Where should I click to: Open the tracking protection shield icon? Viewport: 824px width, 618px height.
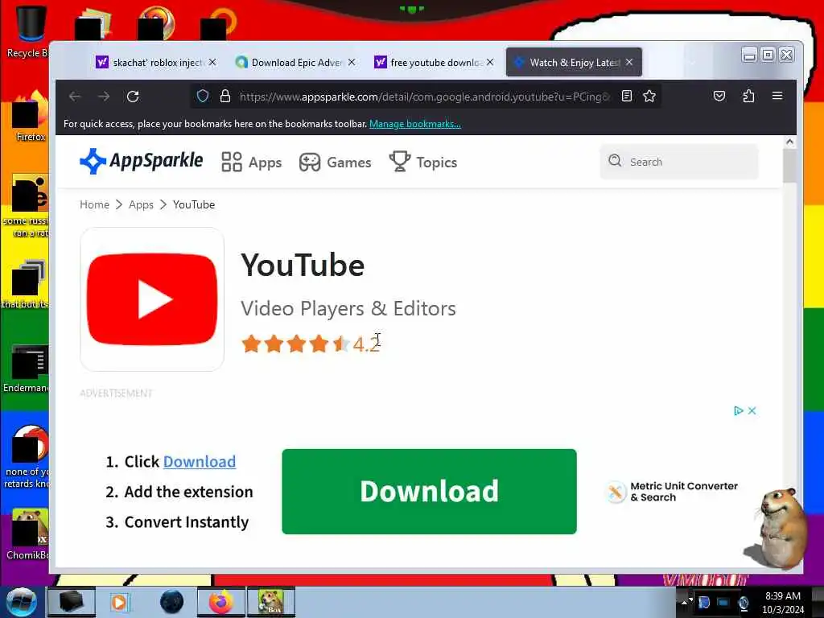click(203, 97)
